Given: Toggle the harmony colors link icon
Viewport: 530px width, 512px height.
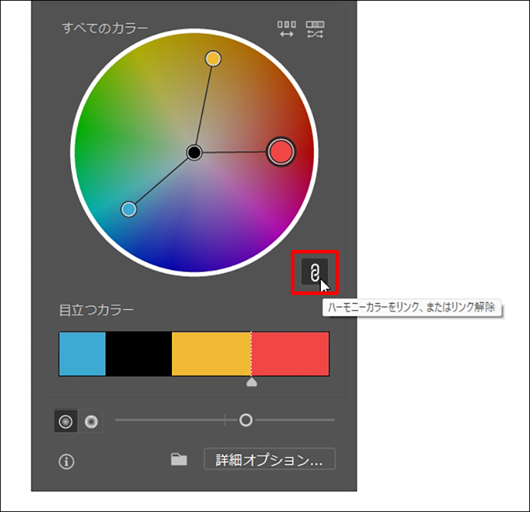Looking at the screenshot, I should (x=314, y=272).
